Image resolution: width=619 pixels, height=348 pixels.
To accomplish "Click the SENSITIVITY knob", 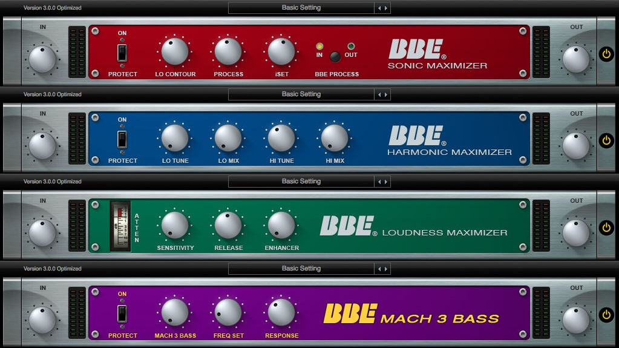I will [175, 225].
